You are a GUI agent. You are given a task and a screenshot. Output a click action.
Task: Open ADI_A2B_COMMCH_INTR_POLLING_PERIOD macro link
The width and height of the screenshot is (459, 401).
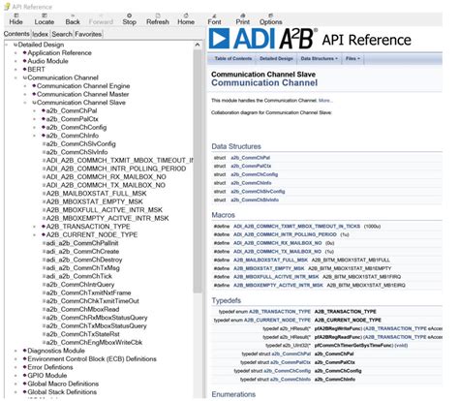[285, 234]
